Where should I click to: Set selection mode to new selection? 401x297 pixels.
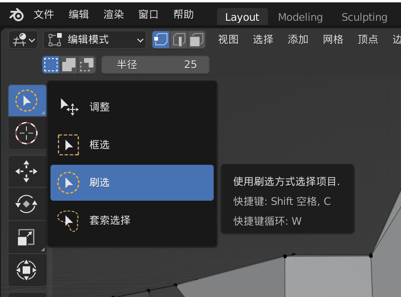tap(51, 65)
